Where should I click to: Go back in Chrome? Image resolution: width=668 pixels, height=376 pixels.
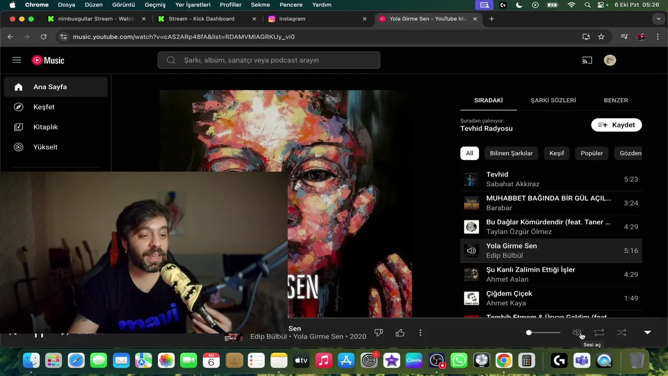[10, 37]
